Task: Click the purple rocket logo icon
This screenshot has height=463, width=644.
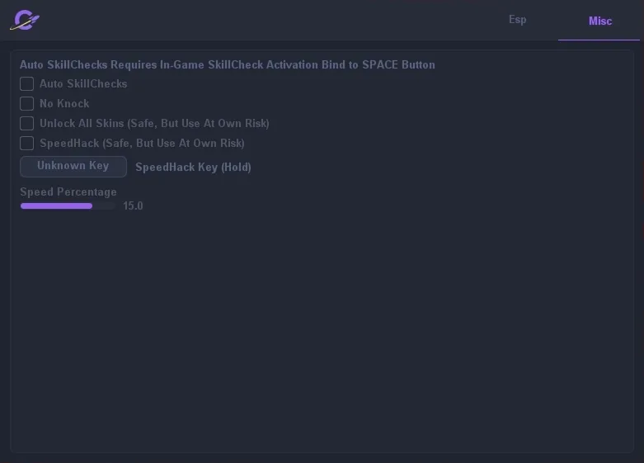Action: (x=25, y=20)
